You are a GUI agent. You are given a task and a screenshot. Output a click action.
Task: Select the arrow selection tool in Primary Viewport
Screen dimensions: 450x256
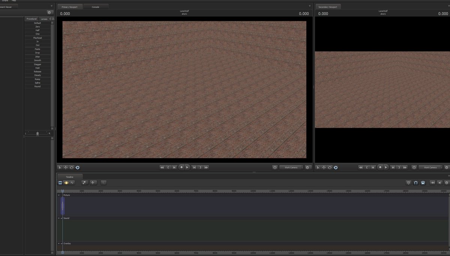coord(60,168)
